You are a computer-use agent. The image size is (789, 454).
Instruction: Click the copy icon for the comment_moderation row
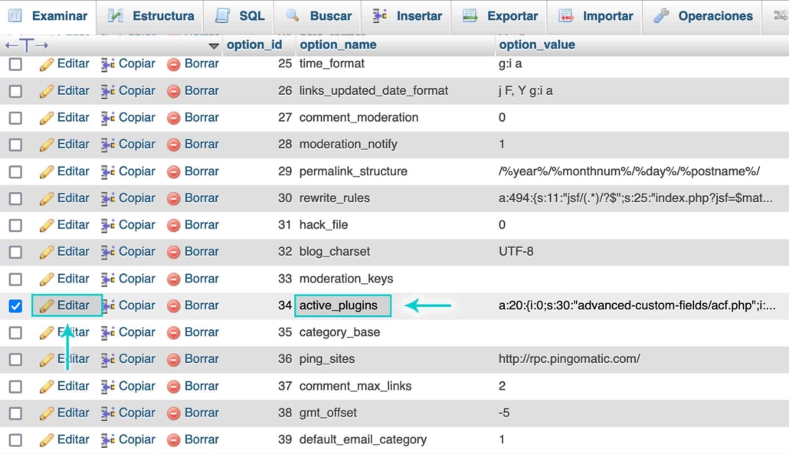coord(108,118)
